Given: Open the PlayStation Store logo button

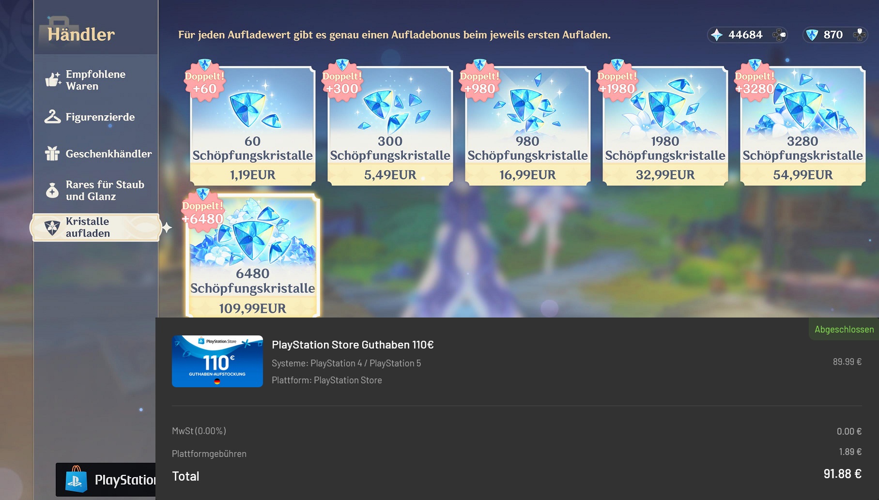Looking at the screenshot, I should pos(106,480).
